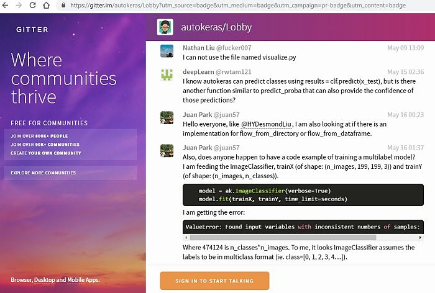Click the @HYDesmondLiu mention
Screen dimensions: 435x293
click(x=267, y=124)
